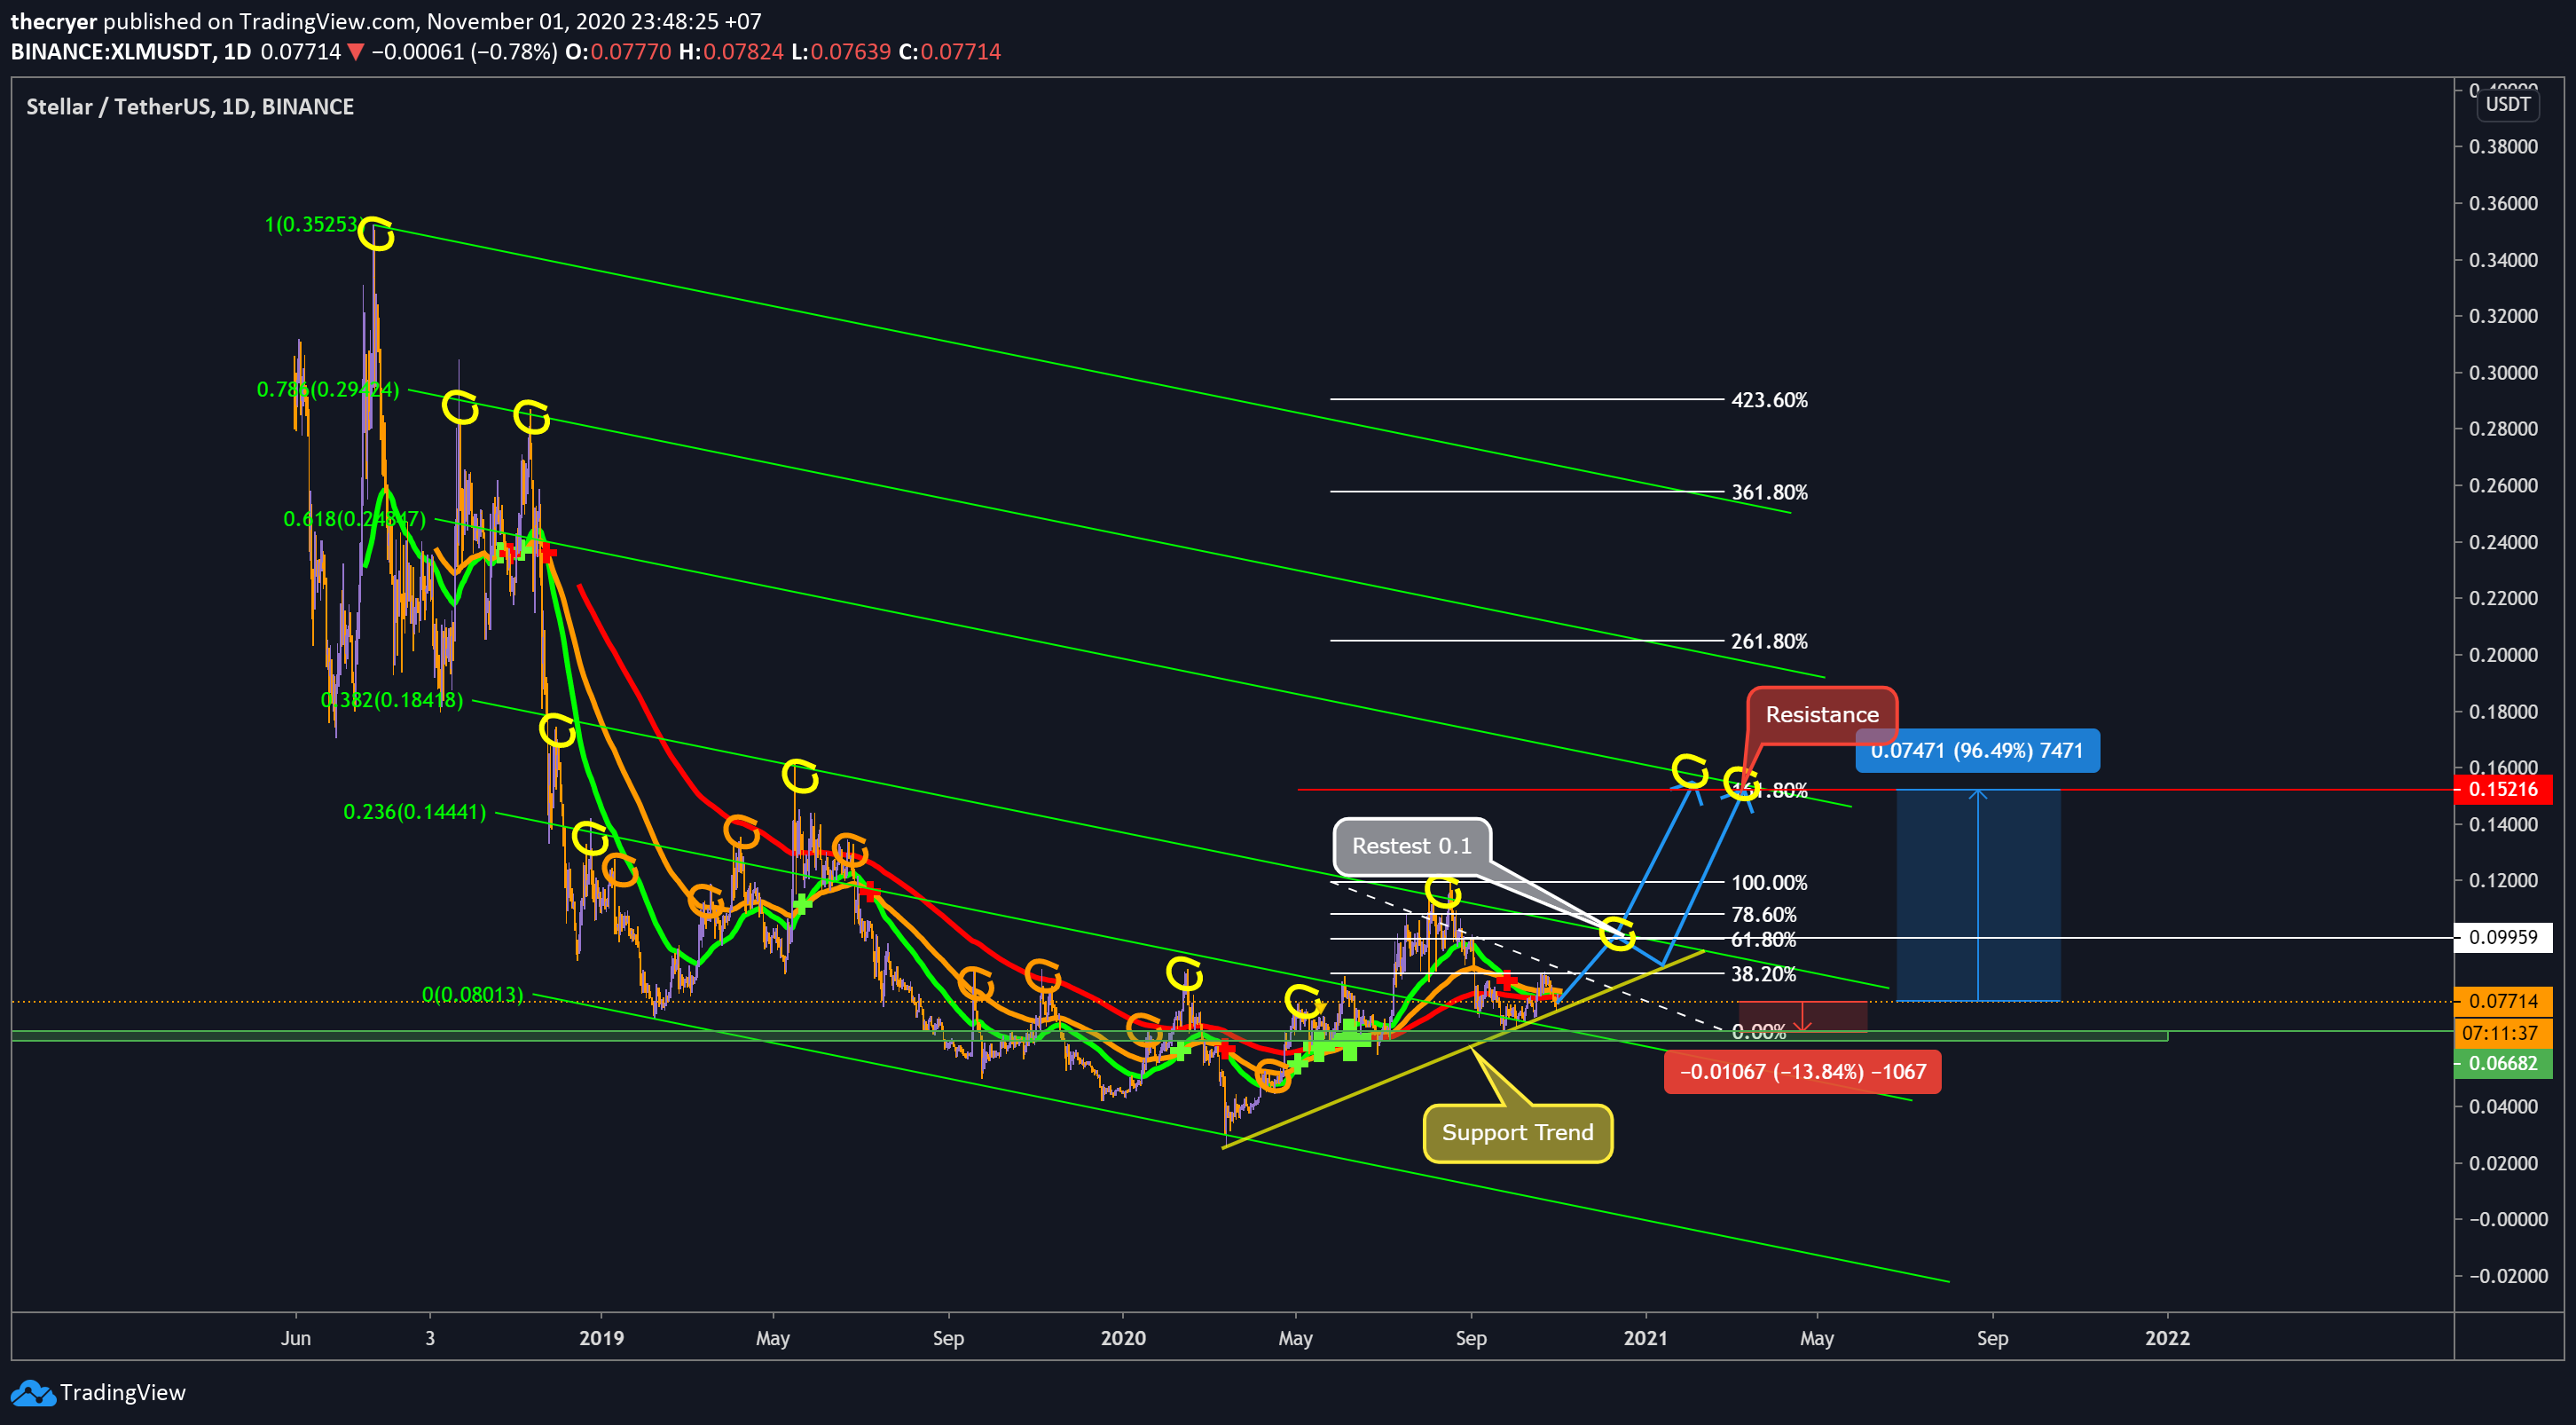Click the 0.06682 green price label
Screen dimensions: 2576x1425
[x=2503, y=1062]
